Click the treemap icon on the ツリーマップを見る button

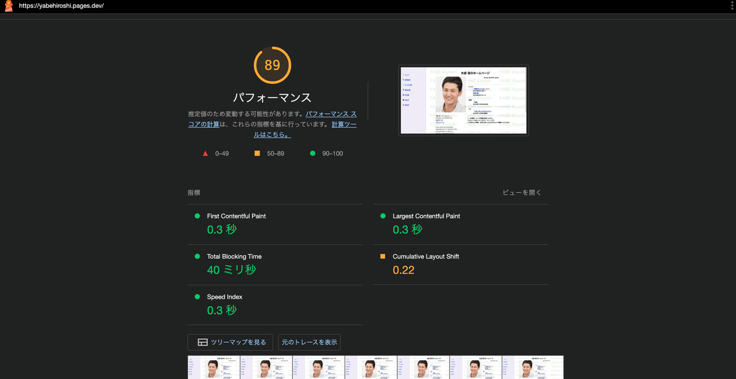202,342
